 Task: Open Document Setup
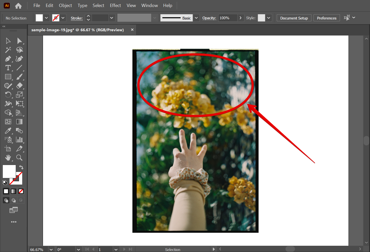click(x=294, y=18)
